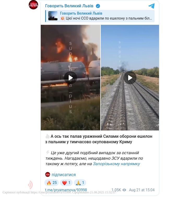Click the red heart reaction

[66, 183]
